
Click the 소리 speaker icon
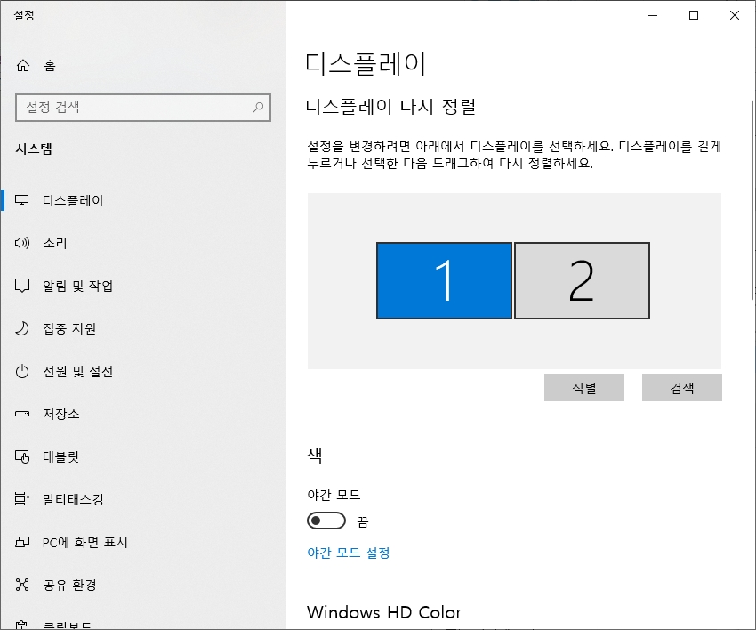point(22,243)
